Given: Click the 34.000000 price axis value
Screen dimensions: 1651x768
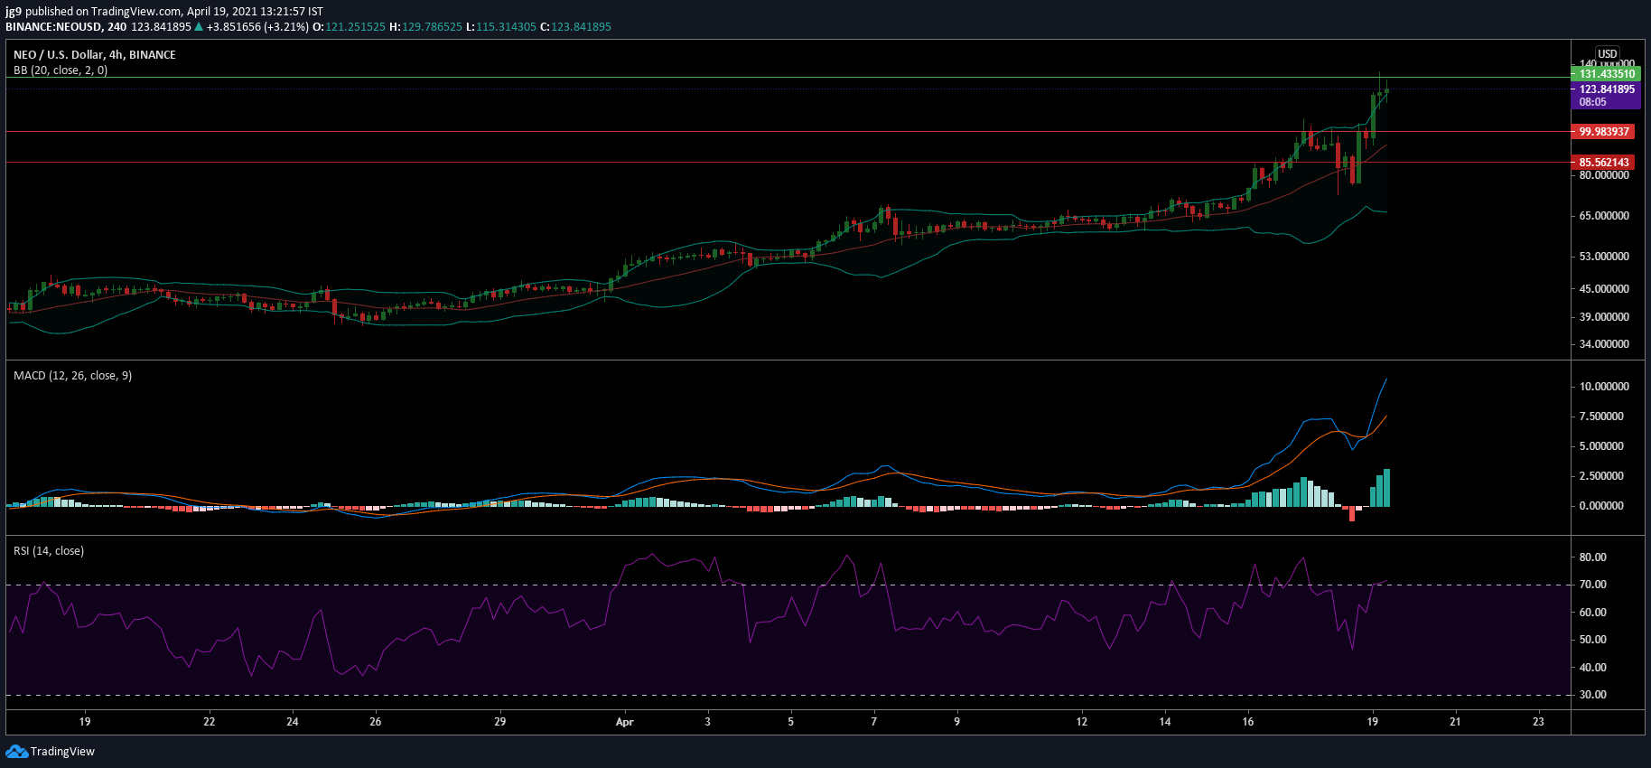Looking at the screenshot, I should (1604, 344).
